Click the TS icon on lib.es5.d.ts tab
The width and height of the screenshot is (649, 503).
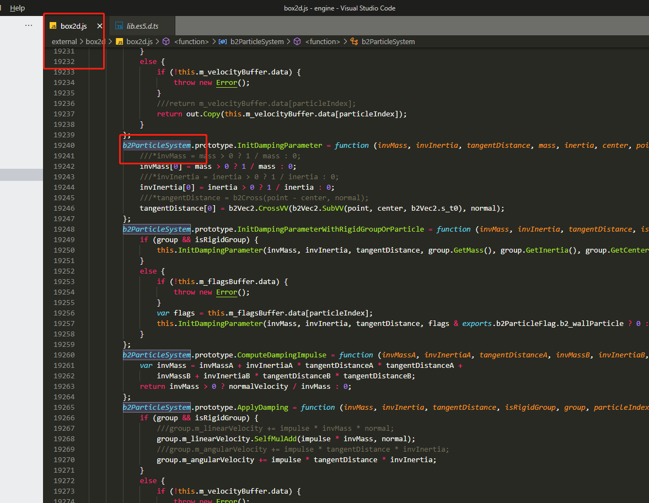pyautogui.click(x=119, y=26)
